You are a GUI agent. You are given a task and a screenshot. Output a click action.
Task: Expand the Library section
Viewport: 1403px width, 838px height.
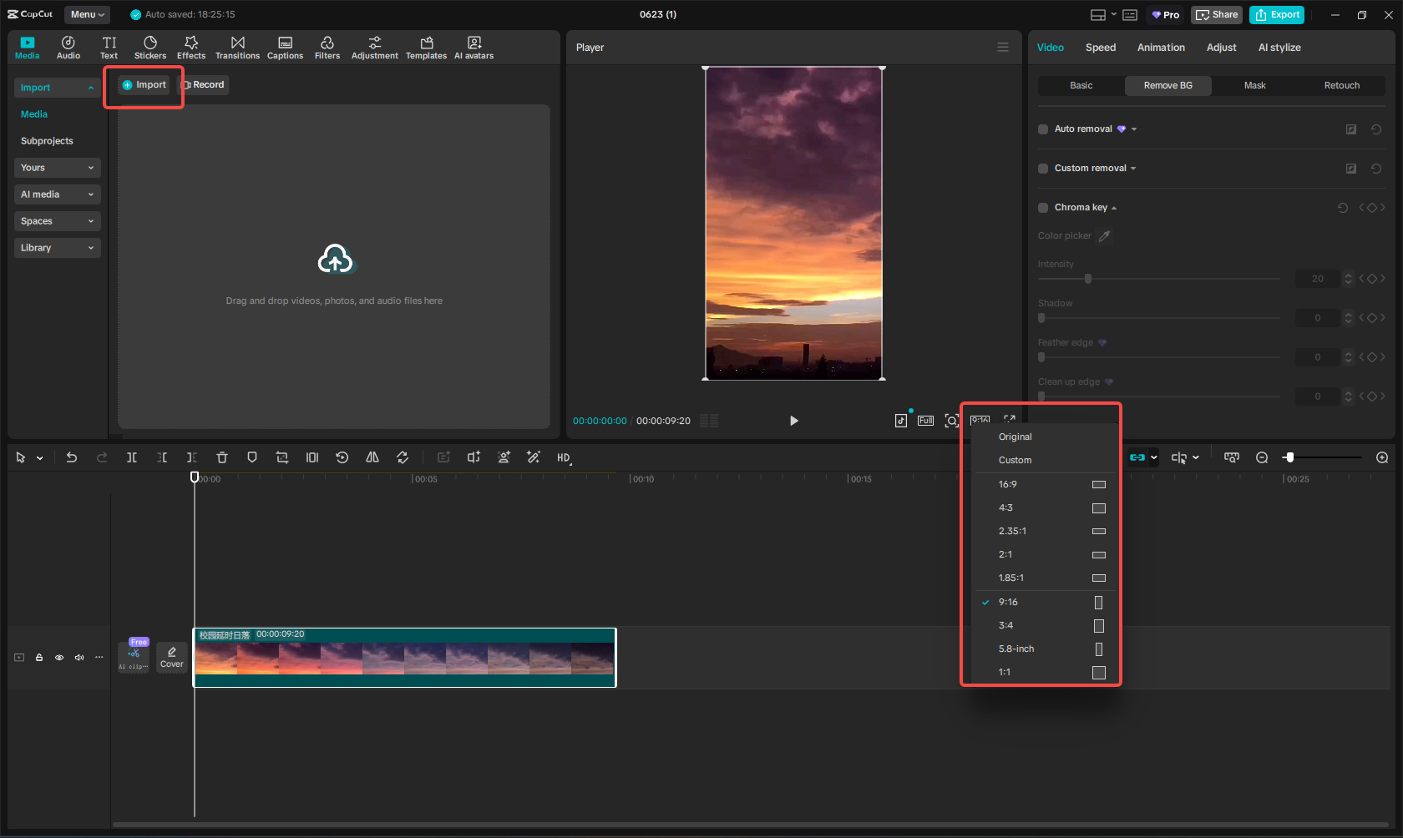57,248
